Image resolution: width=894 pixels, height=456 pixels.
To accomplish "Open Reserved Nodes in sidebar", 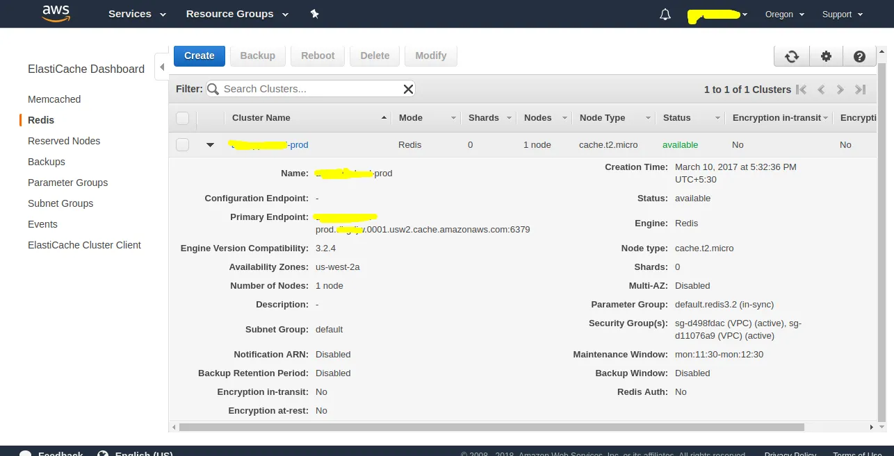I will pos(64,141).
